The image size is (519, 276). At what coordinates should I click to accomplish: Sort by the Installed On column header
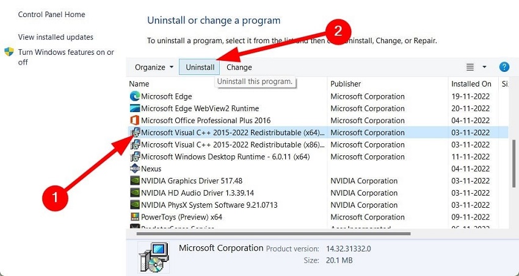coord(471,83)
